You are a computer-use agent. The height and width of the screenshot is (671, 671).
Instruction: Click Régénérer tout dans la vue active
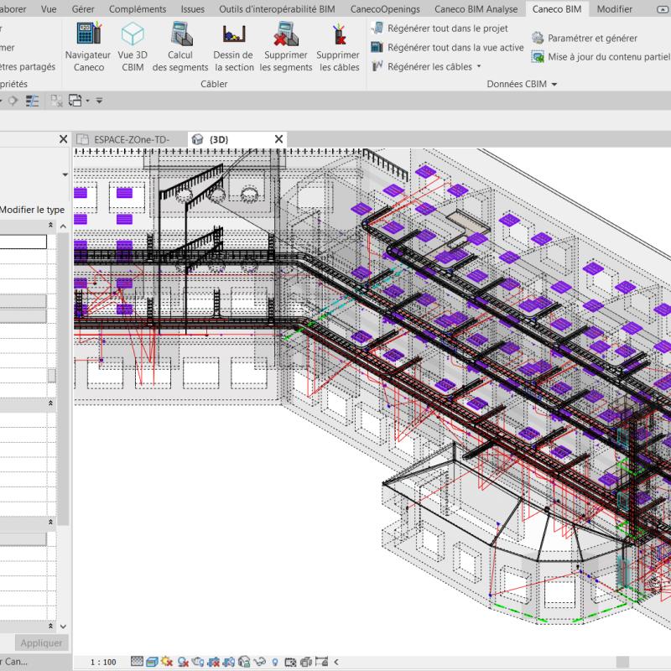[x=448, y=48]
